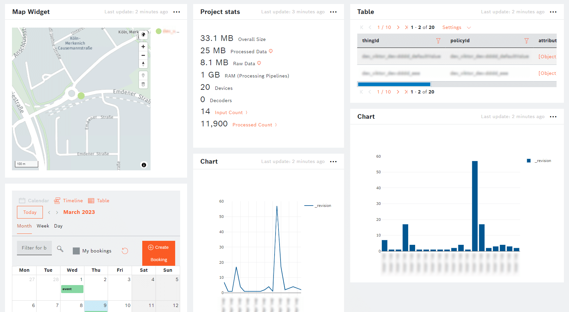The height and width of the screenshot is (312, 569).
Task: Click the Filter for bookings input field
Action: 34,248
